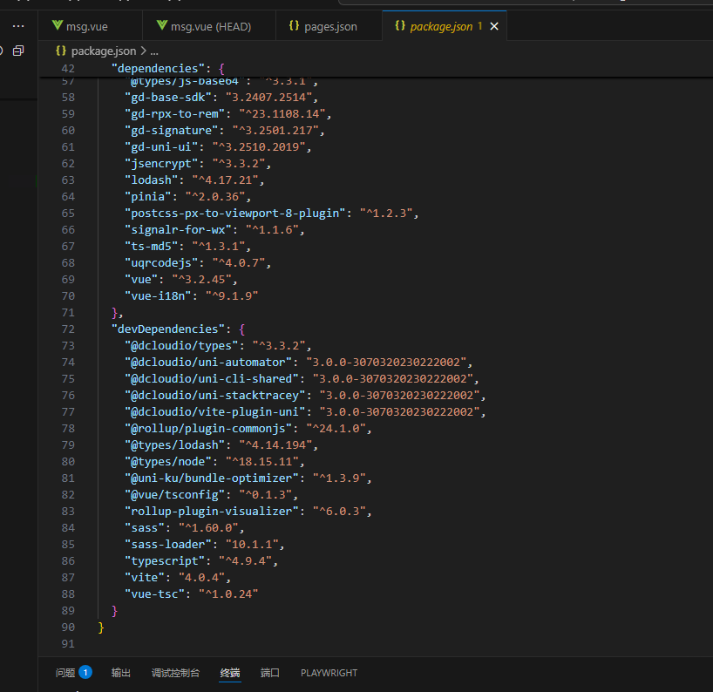Screen dimensions: 713x692
Task: Open the 调试控制台 panel tab
Action: click(x=175, y=673)
